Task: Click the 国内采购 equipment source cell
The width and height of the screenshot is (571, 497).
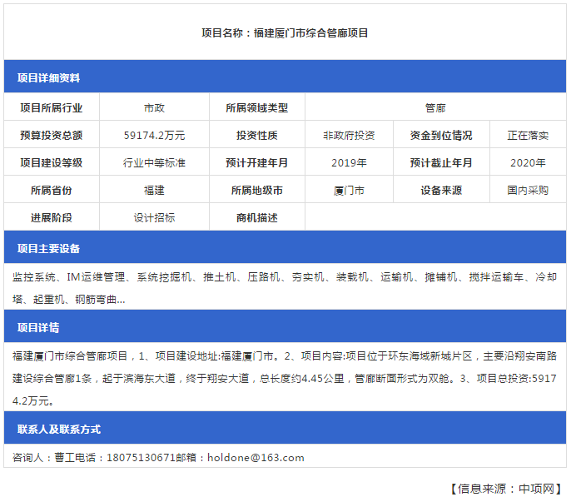Action: tap(528, 191)
